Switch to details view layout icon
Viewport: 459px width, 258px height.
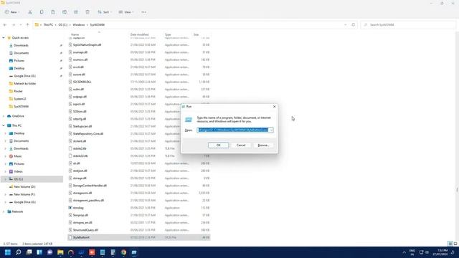click(x=450, y=244)
